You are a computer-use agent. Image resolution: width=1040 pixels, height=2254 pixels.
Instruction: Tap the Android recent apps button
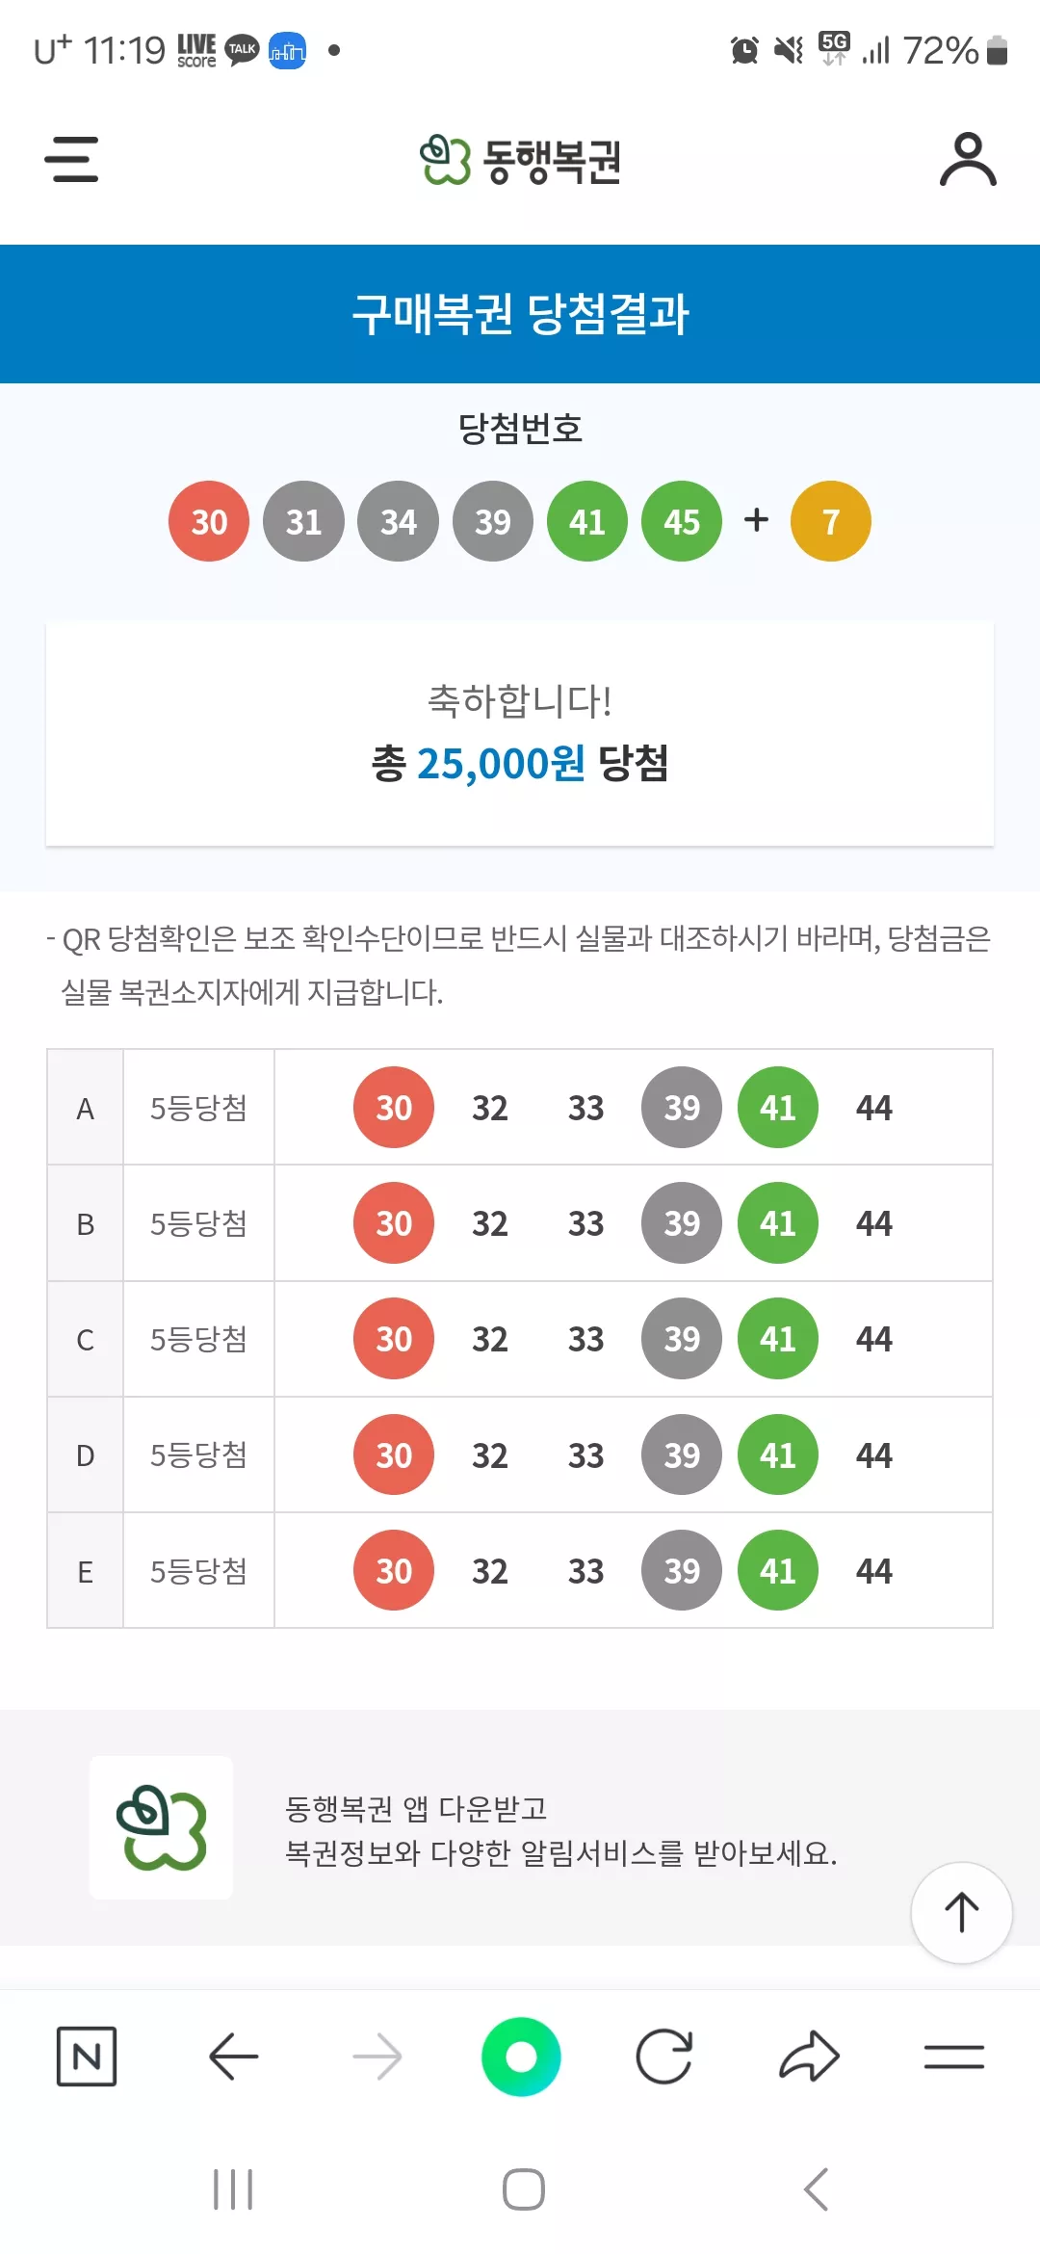click(x=233, y=2189)
